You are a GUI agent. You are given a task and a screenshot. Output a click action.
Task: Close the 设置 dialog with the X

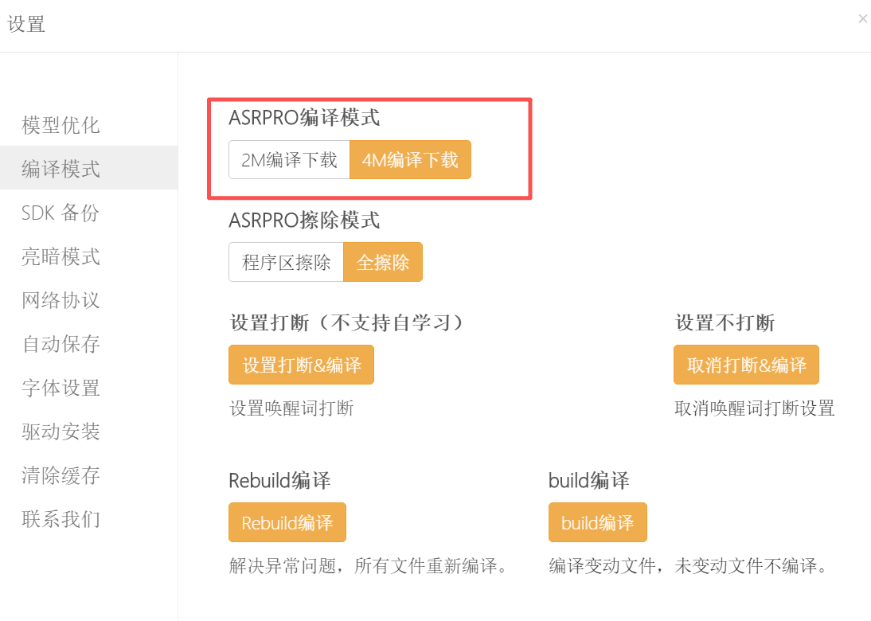pyautogui.click(x=863, y=18)
